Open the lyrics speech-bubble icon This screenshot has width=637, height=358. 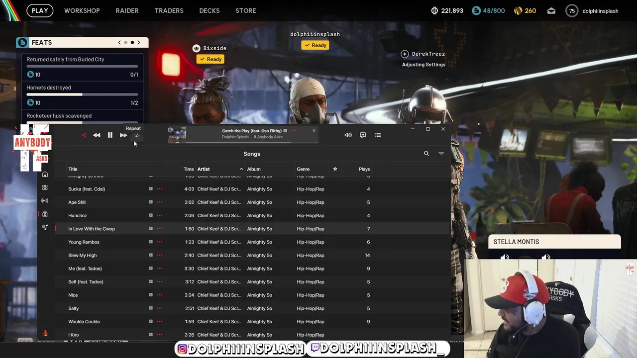point(363,135)
